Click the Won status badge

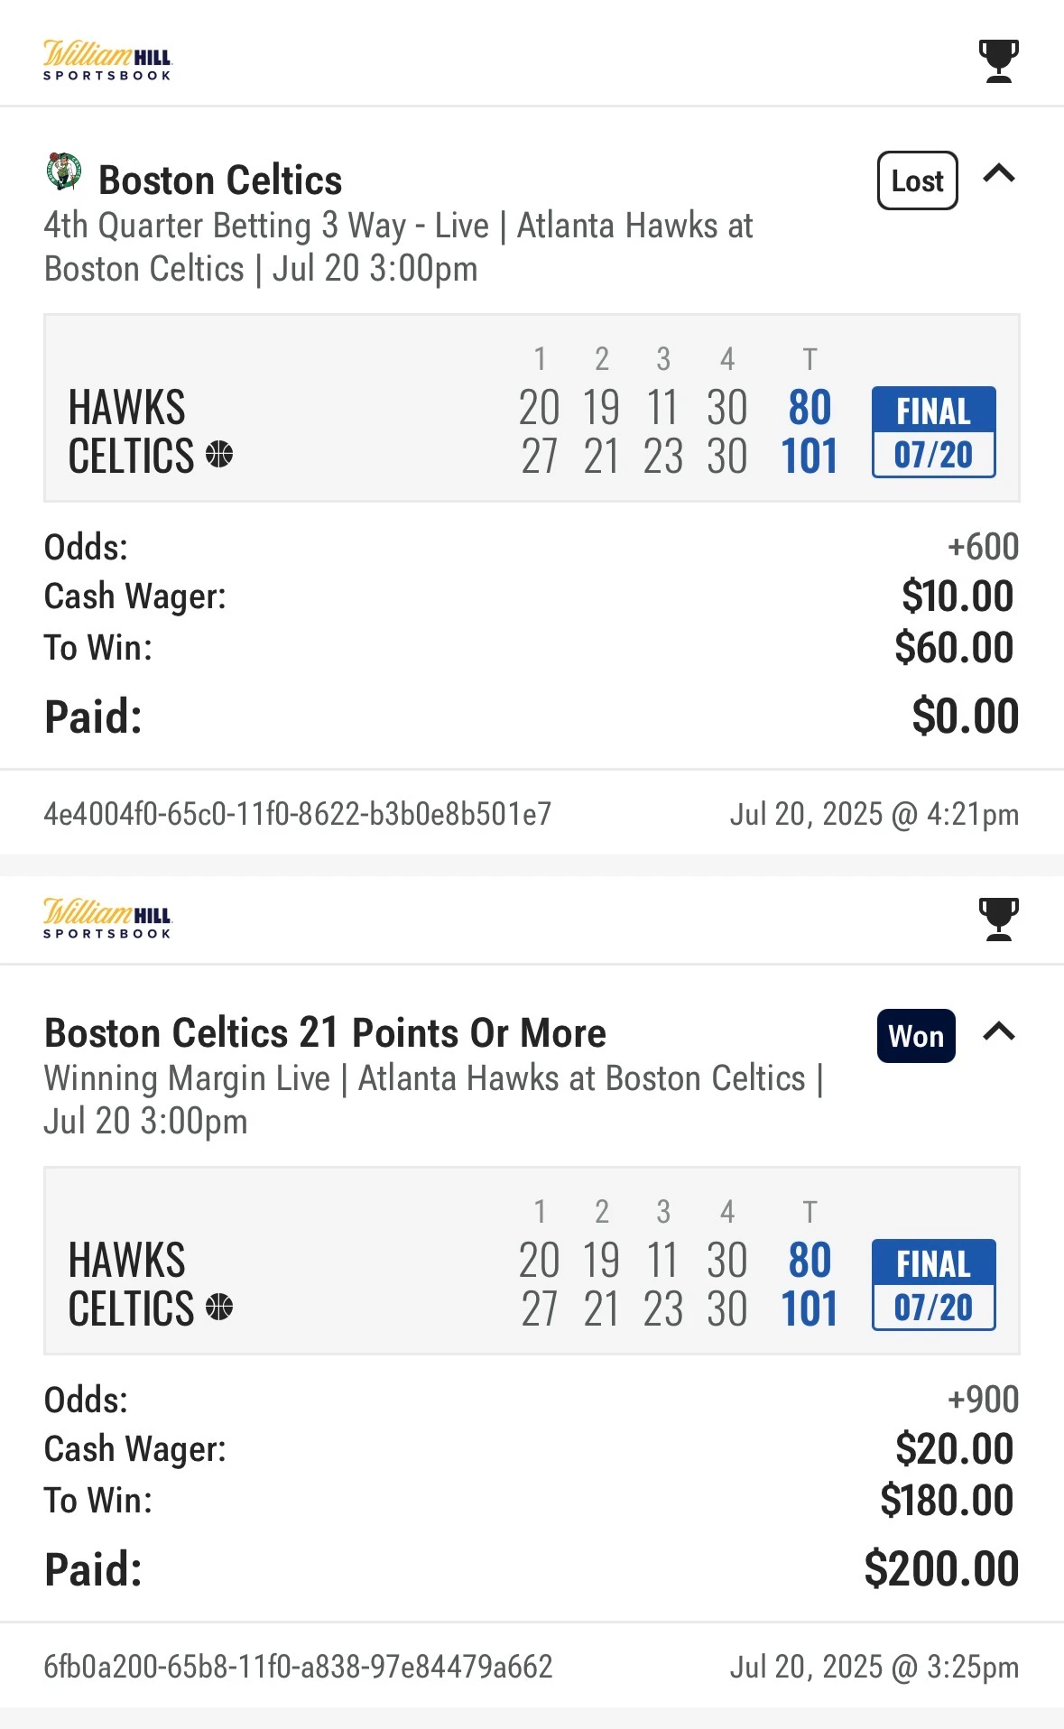(916, 1036)
